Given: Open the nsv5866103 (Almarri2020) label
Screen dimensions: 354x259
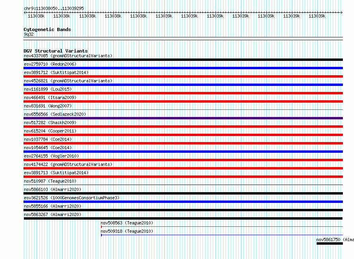Looking at the screenshot, I should (x=53, y=189).
